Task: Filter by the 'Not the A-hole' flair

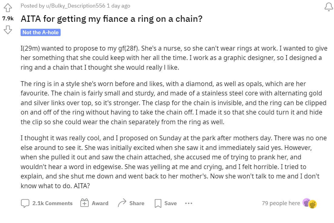Action: coord(41,32)
